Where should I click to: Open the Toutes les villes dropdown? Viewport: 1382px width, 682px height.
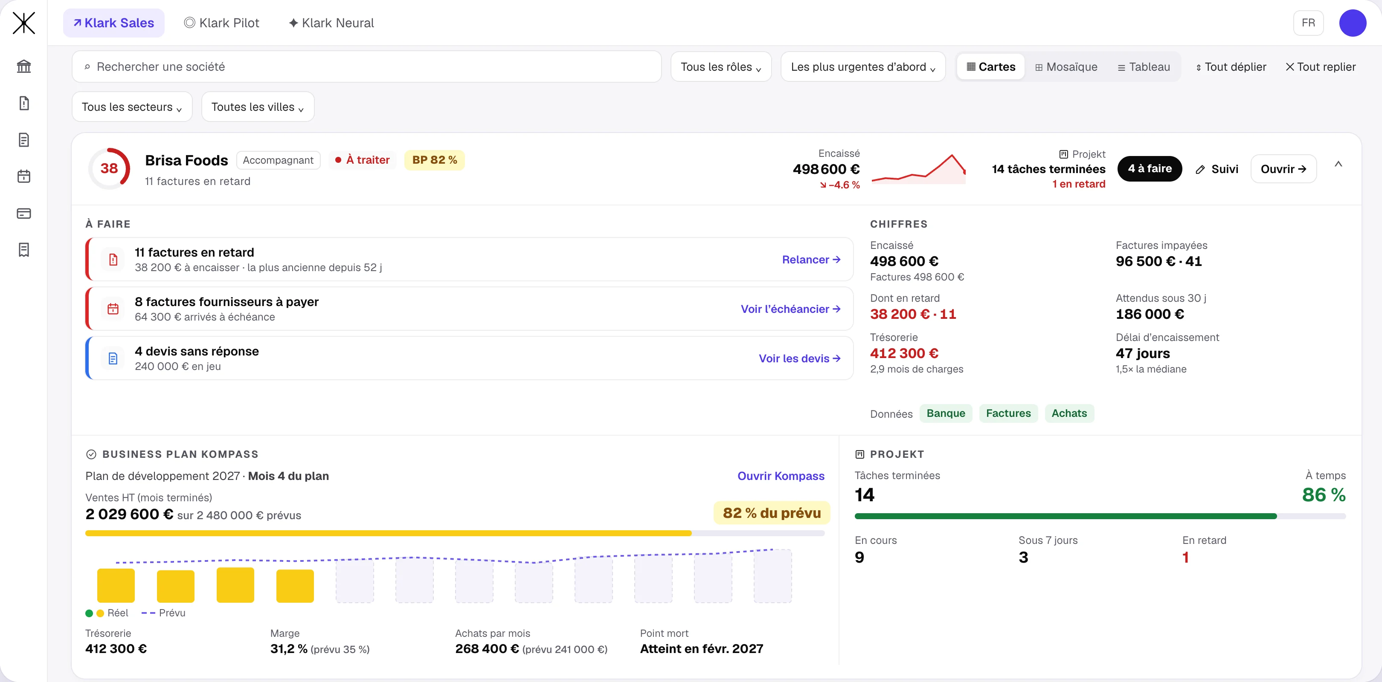258,107
